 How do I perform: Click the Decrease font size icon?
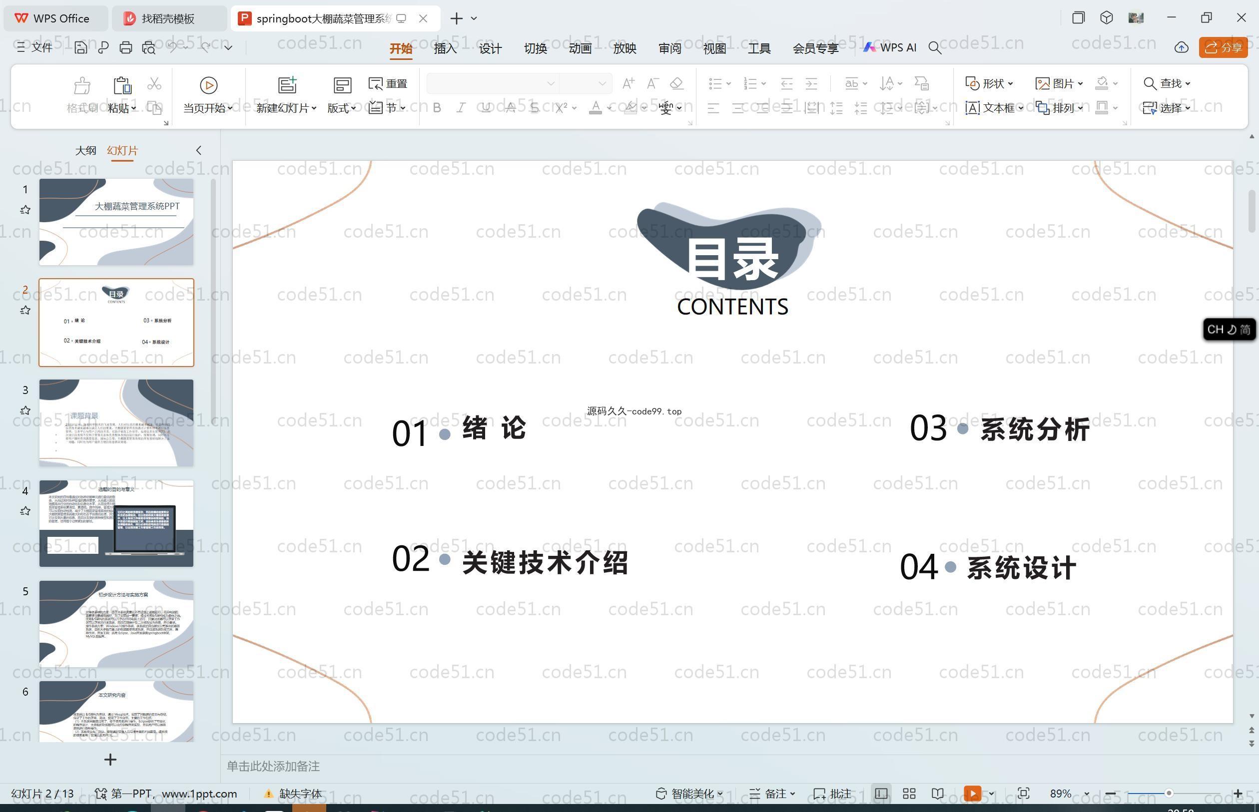tap(652, 83)
